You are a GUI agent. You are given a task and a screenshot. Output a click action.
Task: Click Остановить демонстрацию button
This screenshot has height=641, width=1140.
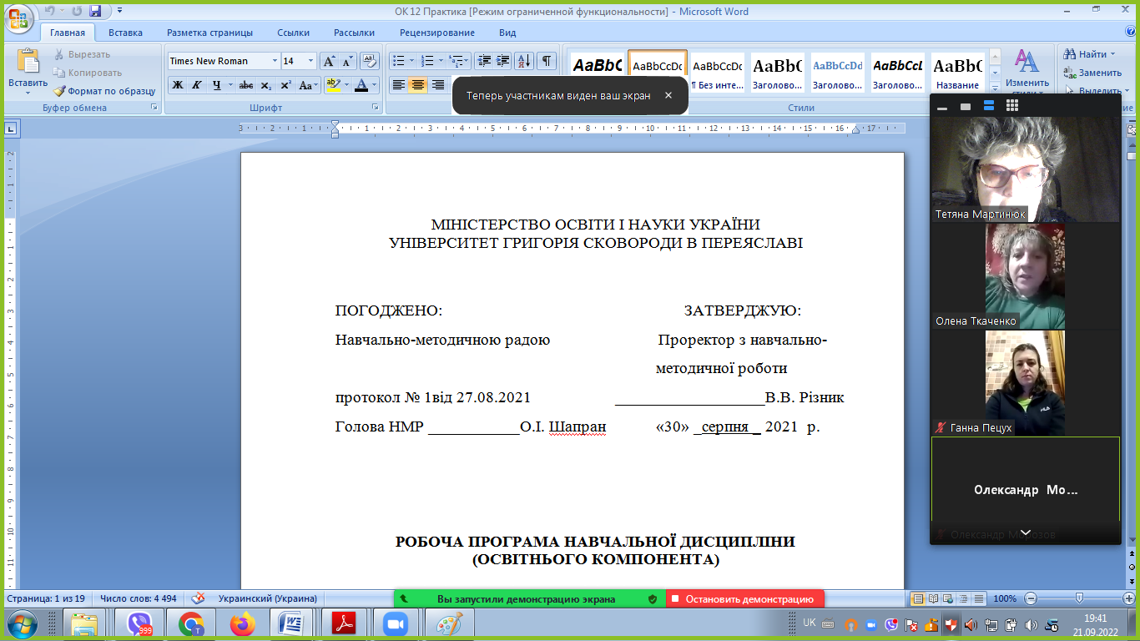[745, 598]
